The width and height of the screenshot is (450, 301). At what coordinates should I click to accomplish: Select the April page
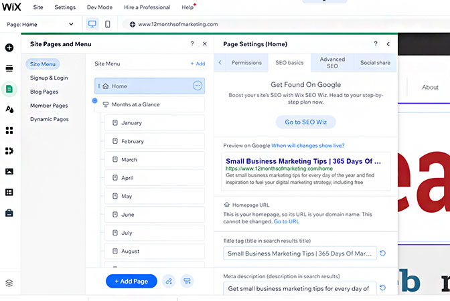[155, 178]
